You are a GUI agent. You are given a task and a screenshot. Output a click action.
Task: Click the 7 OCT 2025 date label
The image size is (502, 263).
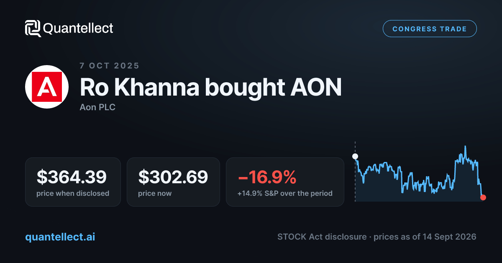(110, 66)
